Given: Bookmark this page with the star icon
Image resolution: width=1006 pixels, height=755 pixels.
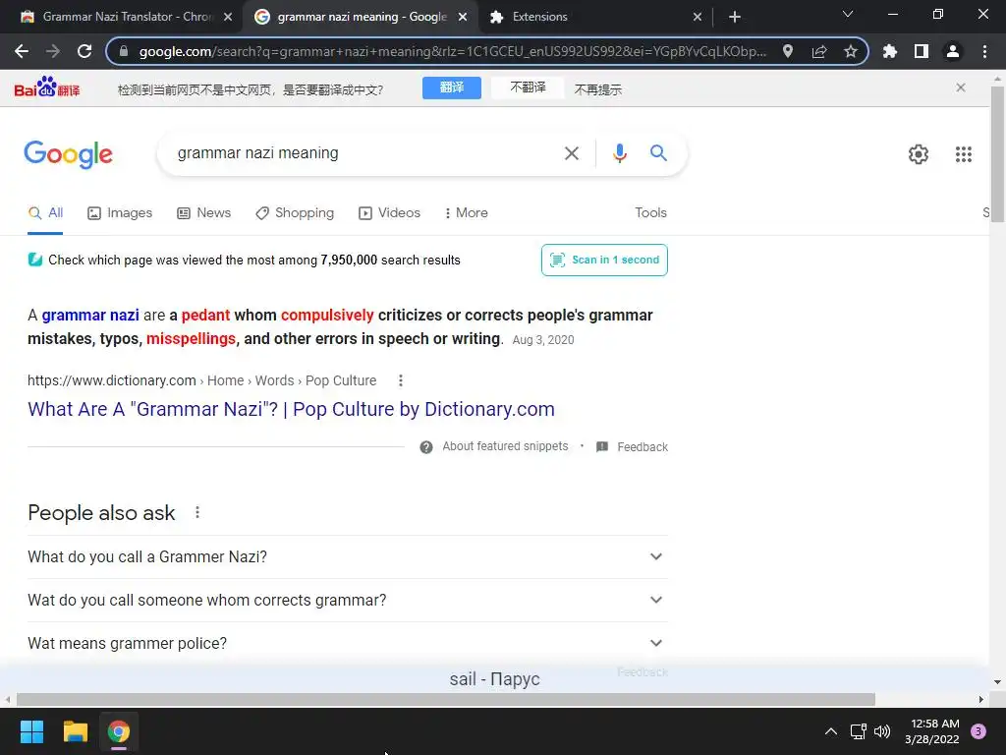Looking at the screenshot, I should [851, 51].
